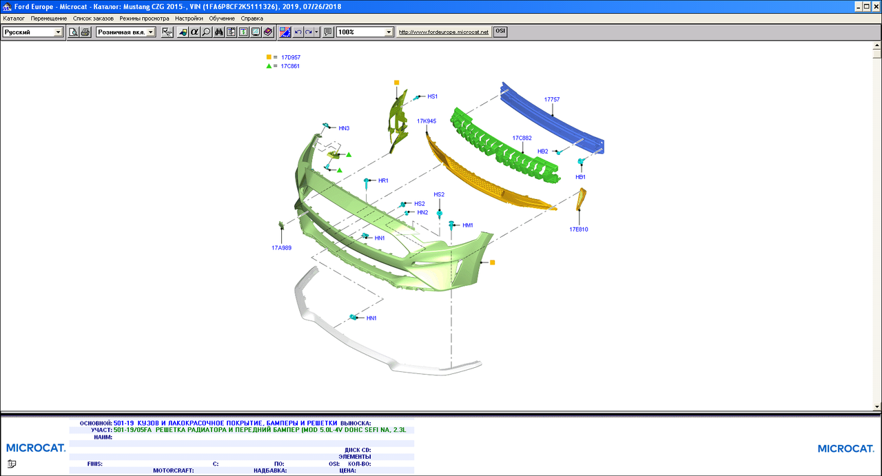Click the vertical scrollbar up arrow

[876, 46]
